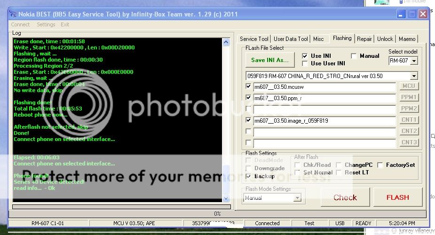Open the Select model RM-607 dropdown
This screenshot has height=235, width=435.
[414, 61]
